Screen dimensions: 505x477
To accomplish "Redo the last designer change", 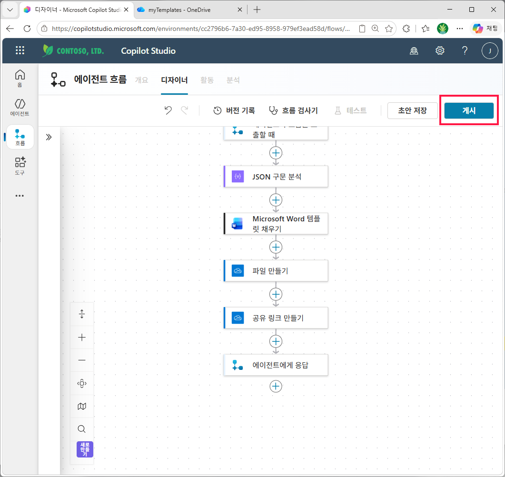I will tap(185, 110).
